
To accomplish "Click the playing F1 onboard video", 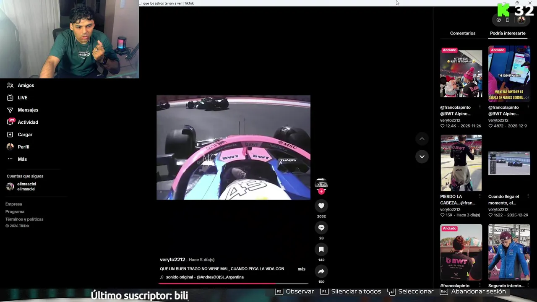I will click(x=234, y=148).
